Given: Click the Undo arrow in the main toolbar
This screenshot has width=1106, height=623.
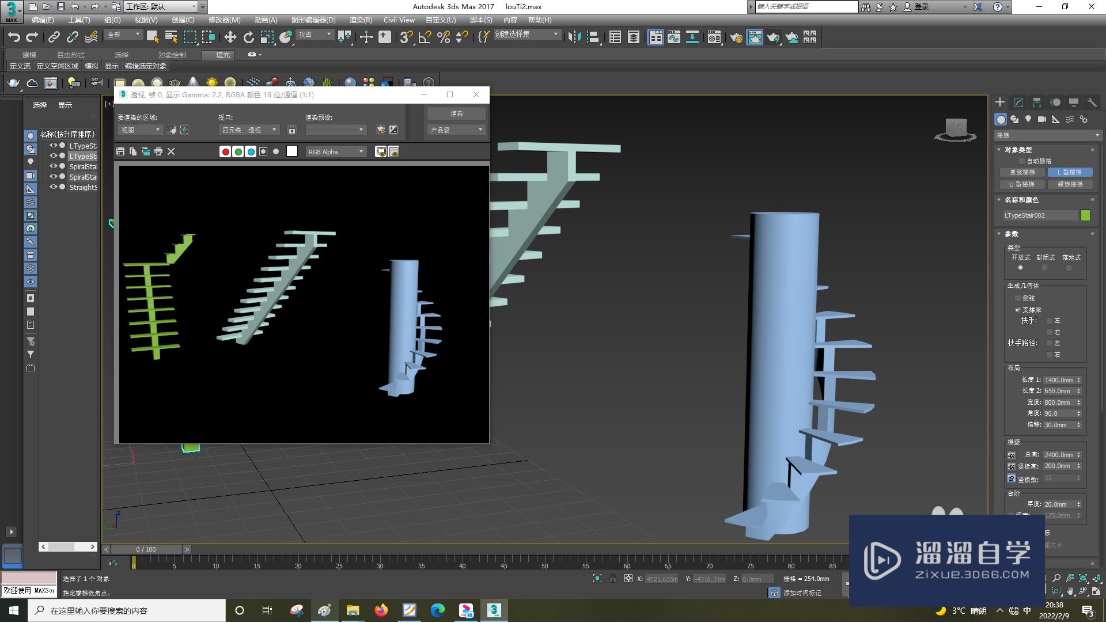Looking at the screenshot, I should coord(13,37).
